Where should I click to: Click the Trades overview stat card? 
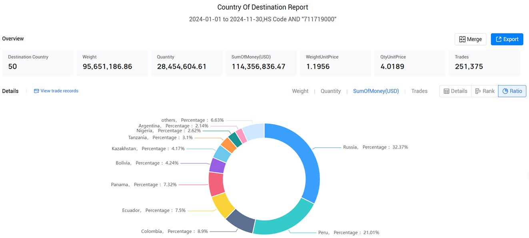485,63
